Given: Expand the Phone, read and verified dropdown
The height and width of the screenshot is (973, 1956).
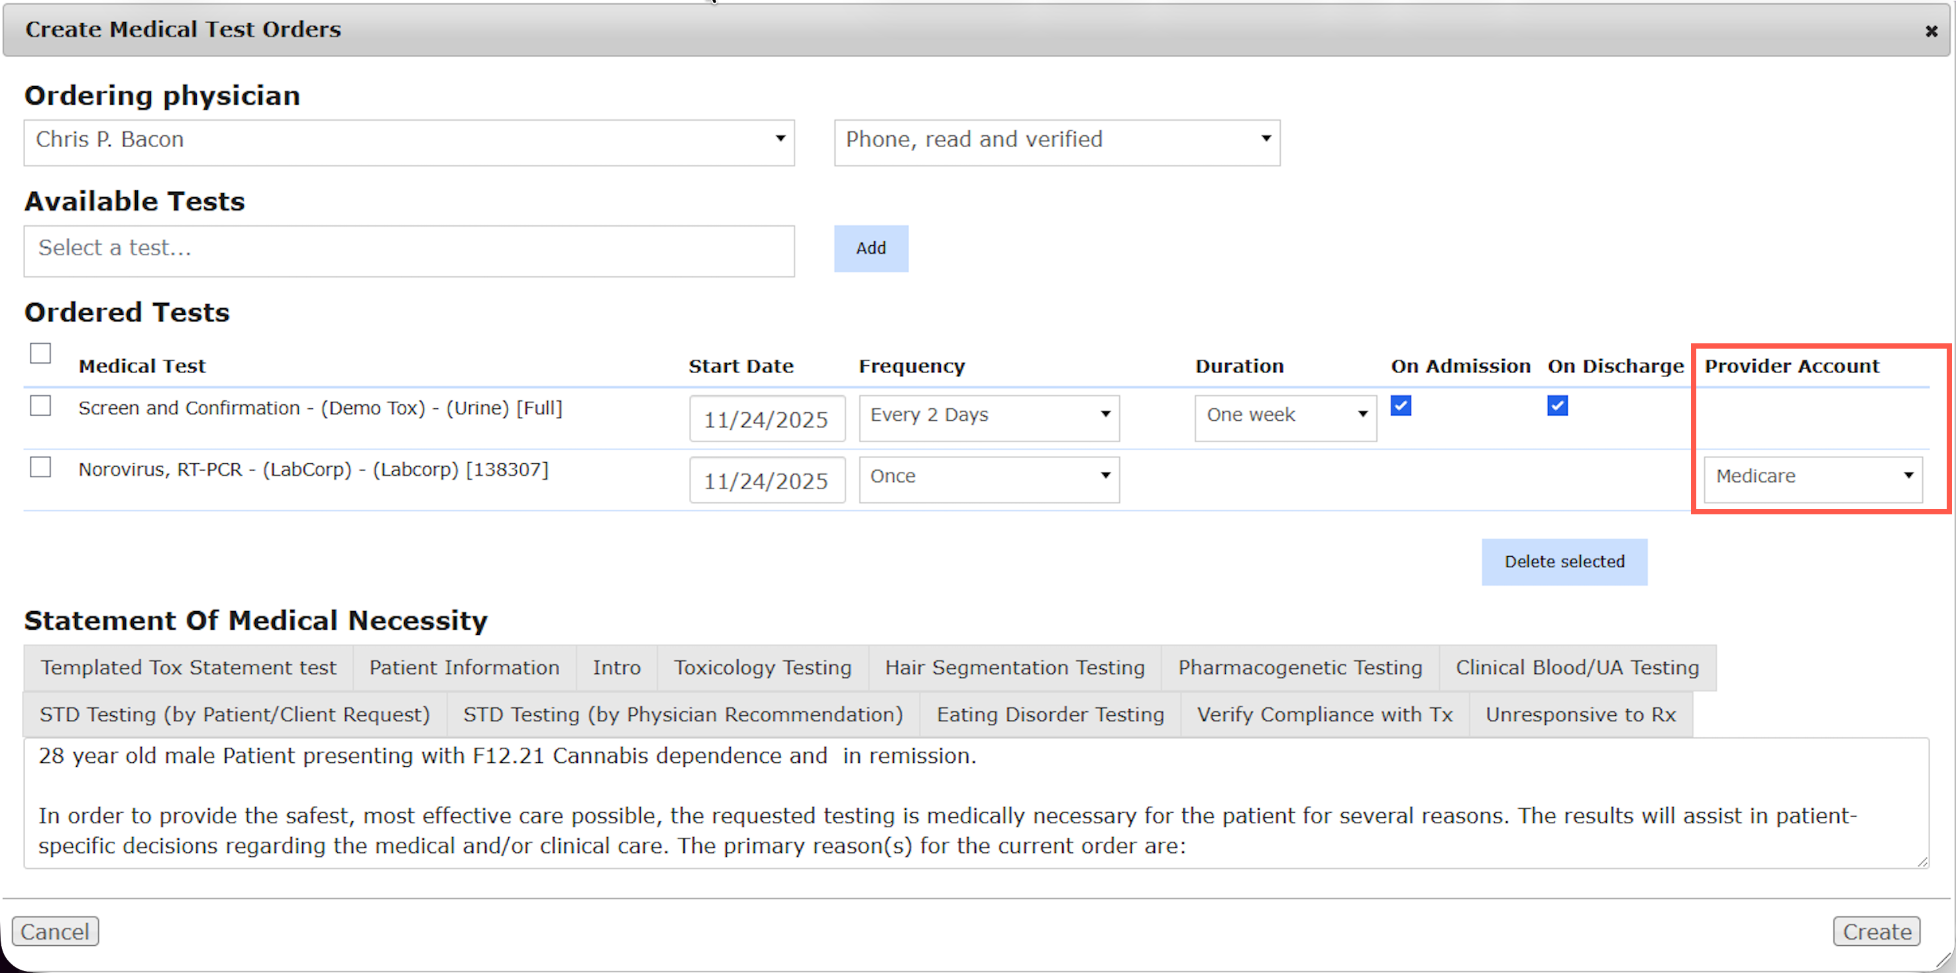Looking at the screenshot, I should coord(1056,141).
